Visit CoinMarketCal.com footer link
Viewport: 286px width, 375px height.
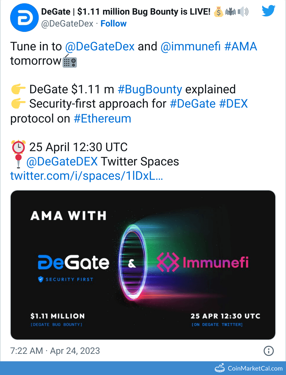(255, 368)
